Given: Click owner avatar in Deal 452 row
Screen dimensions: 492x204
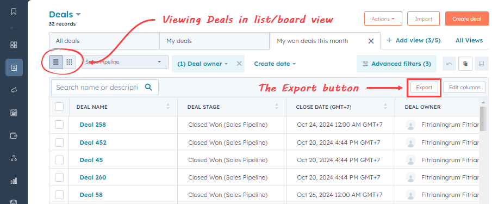Looking at the screenshot, I should coord(411,143).
